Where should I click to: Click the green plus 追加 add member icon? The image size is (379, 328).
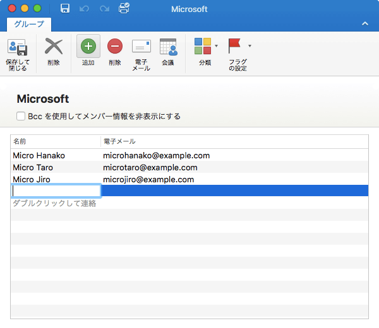[x=88, y=46]
